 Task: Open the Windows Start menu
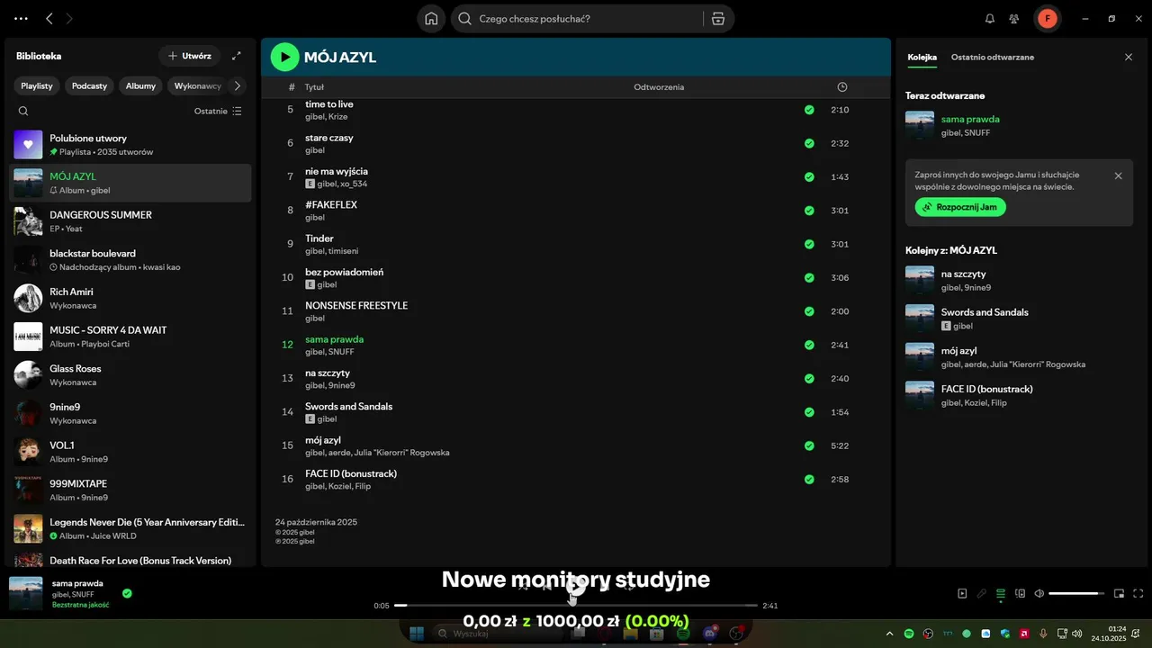coord(417,634)
